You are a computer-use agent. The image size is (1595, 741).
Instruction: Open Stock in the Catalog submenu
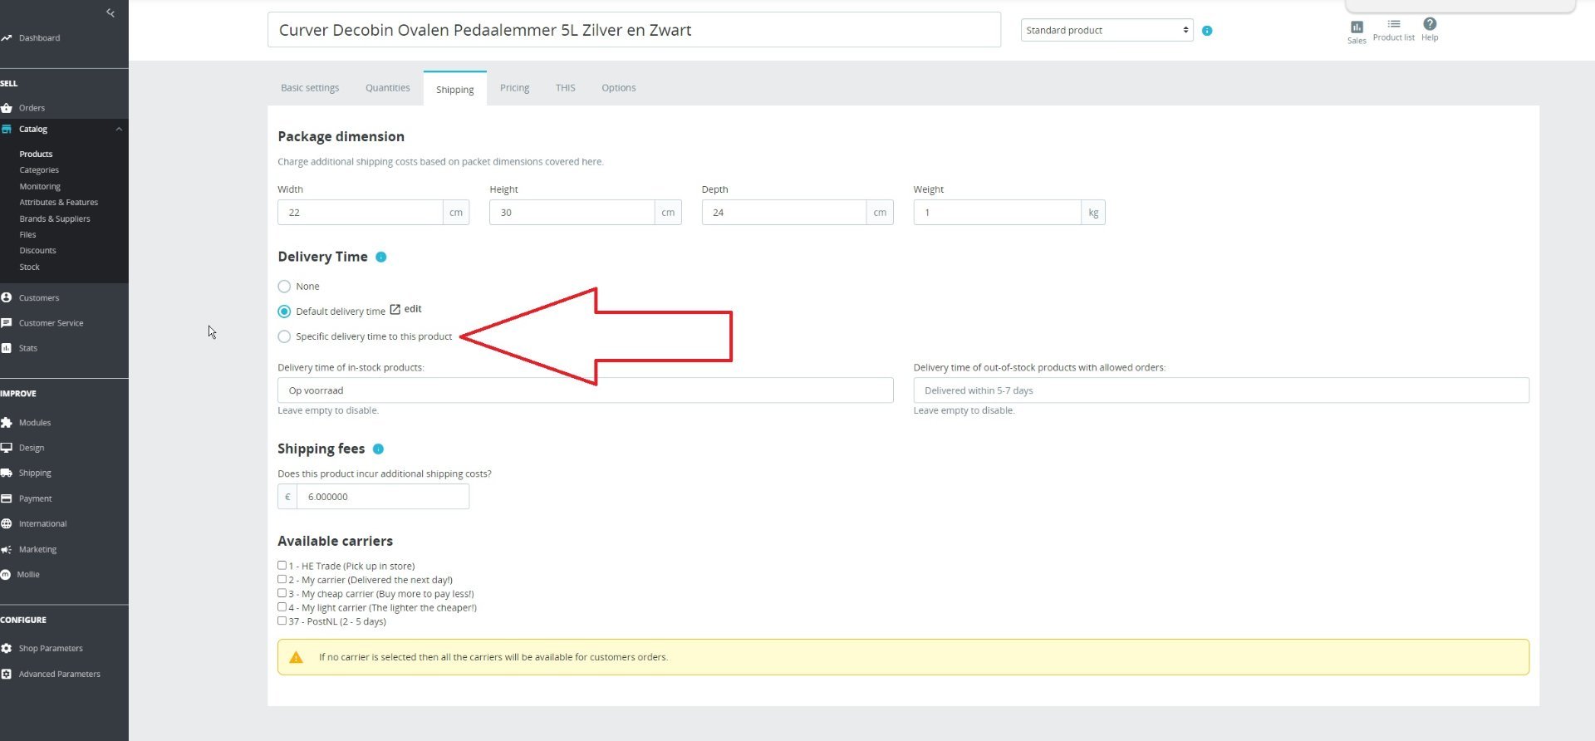tap(29, 267)
